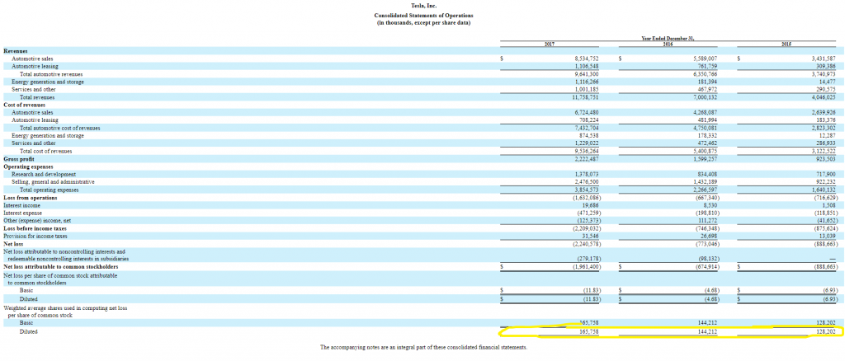Select the "Cost of revenues" section heading

pos(24,105)
